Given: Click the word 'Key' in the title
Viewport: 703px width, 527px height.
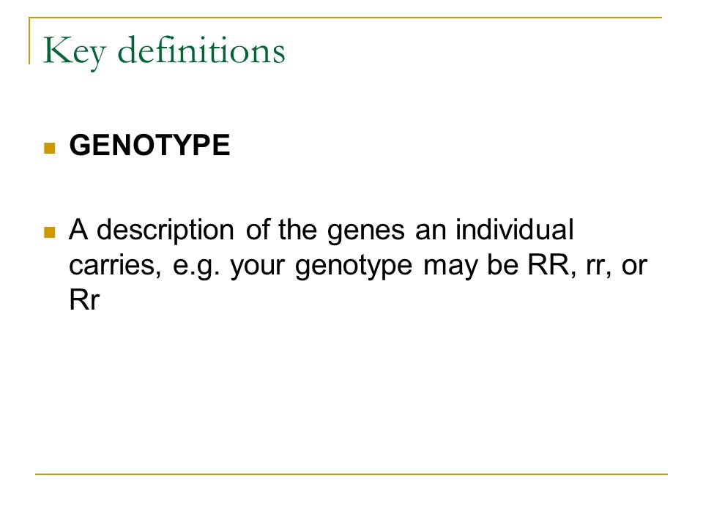Looking at the screenshot, I should point(75,52).
